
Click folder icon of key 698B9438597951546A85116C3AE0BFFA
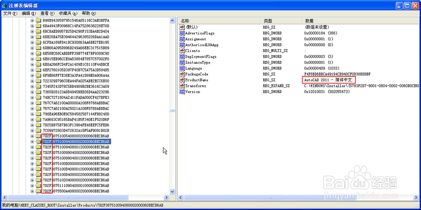pyautogui.click(x=38, y=20)
